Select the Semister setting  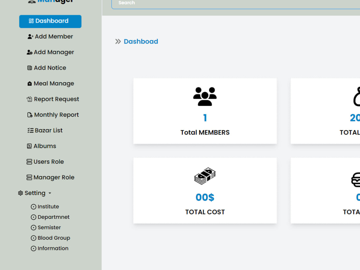[46, 227]
